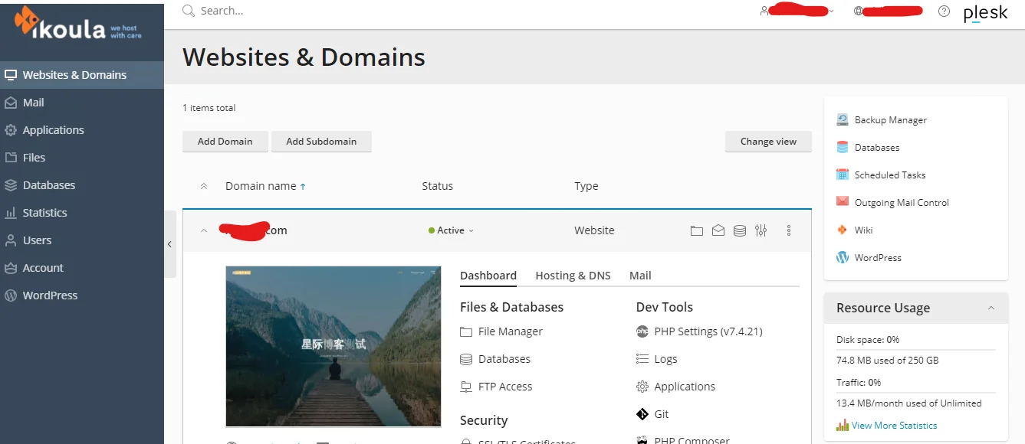The image size is (1025, 444).
Task: Collapse the left sidebar with the arrow handle
Action: click(x=169, y=244)
